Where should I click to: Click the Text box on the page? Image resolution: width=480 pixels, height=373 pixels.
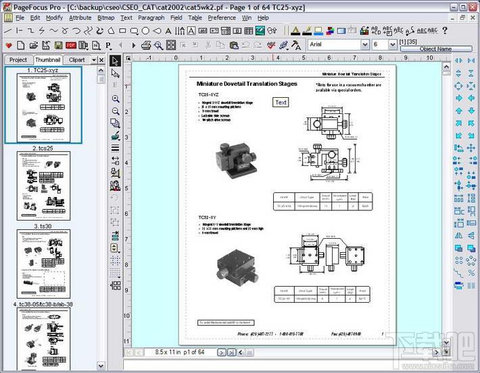[281, 103]
